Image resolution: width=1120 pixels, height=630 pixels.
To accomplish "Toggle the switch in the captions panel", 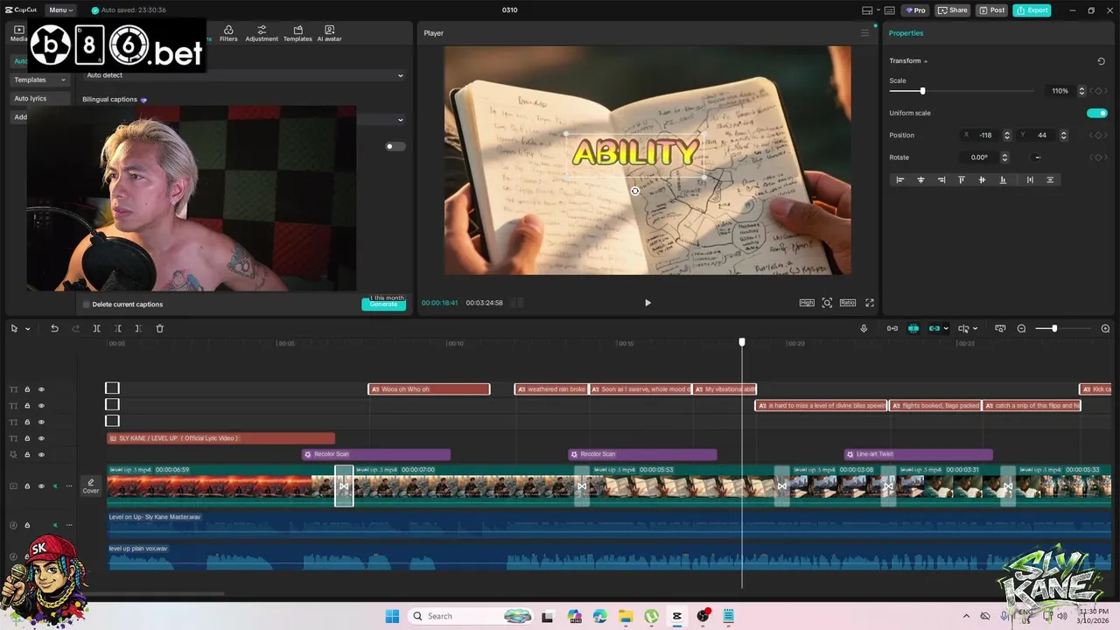I will pos(395,146).
